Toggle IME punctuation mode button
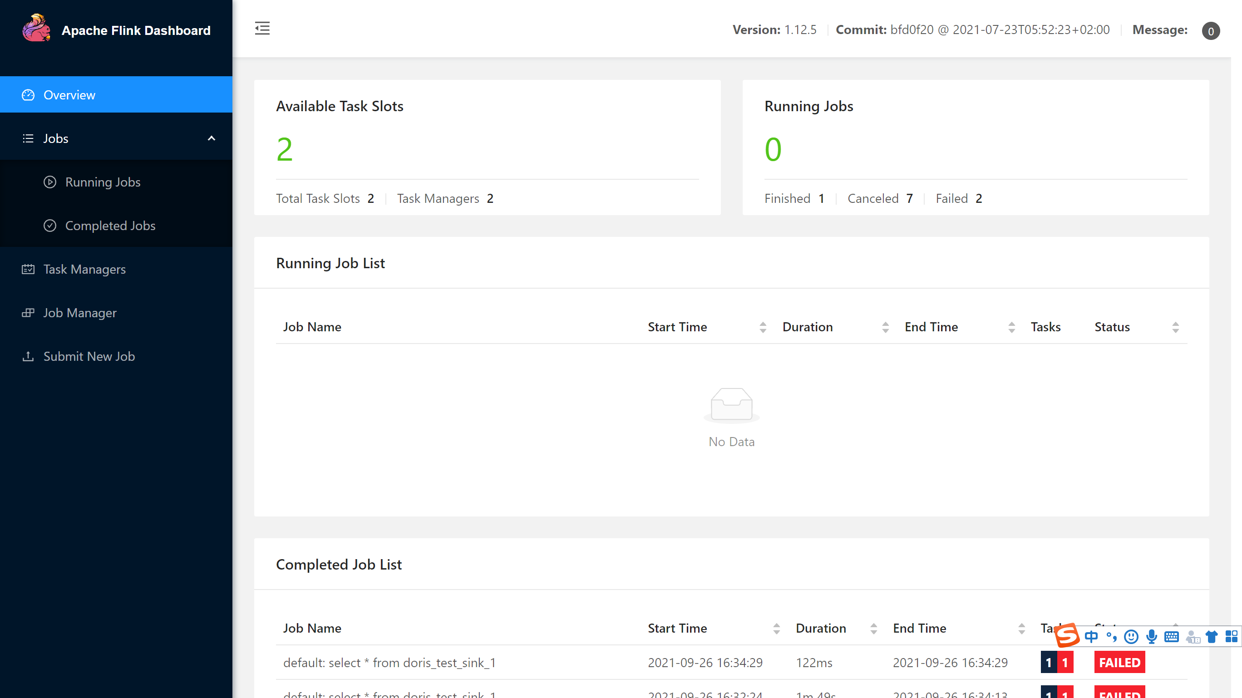This screenshot has height=698, width=1242. coord(1111,637)
